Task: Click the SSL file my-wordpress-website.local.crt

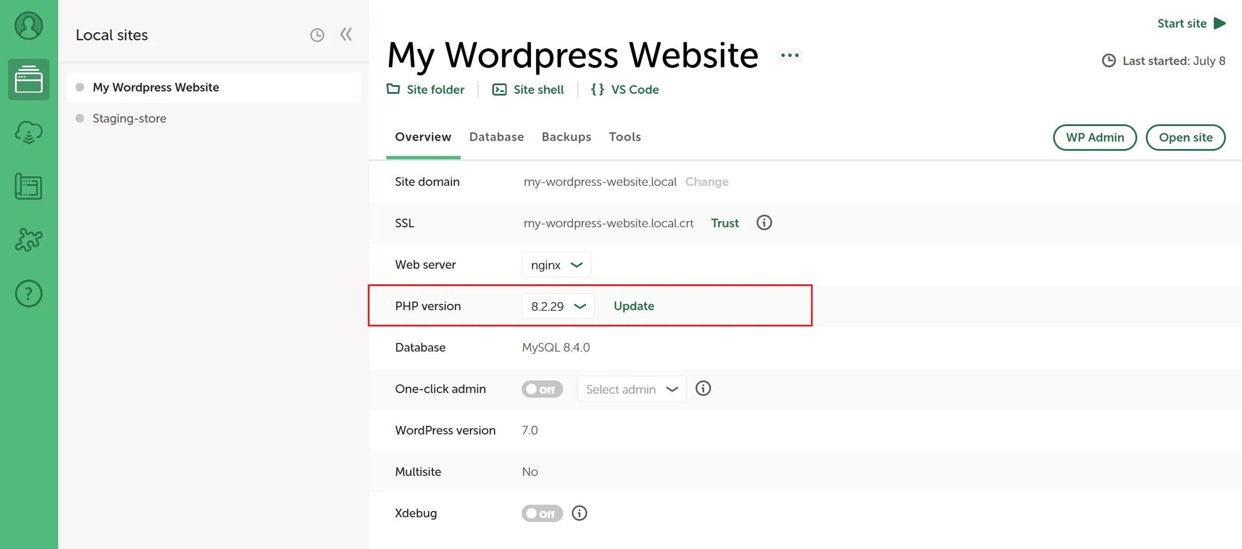Action: pyautogui.click(x=609, y=223)
